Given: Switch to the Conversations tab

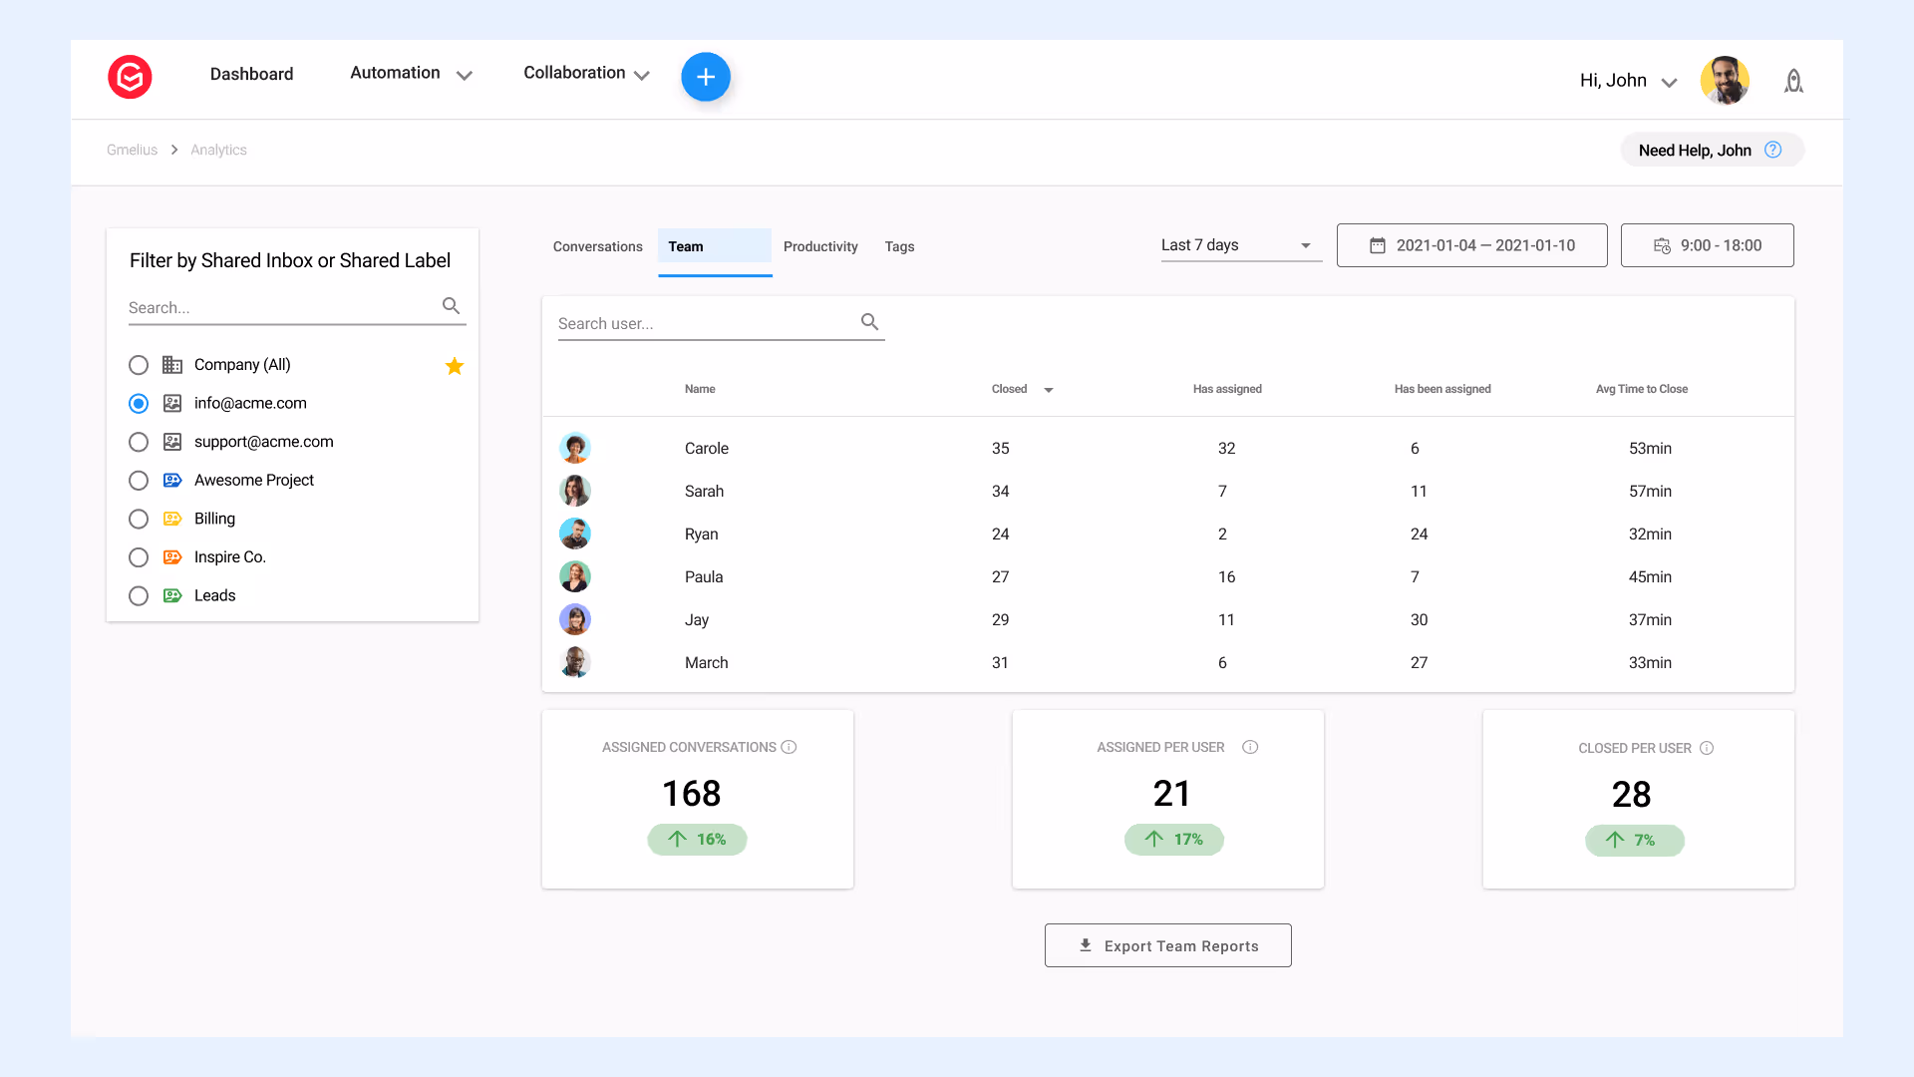Looking at the screenshot, I should click(x=597, y=246).
